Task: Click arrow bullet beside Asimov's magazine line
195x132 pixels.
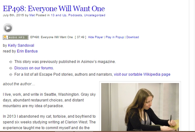Action: tap(11, 62)
